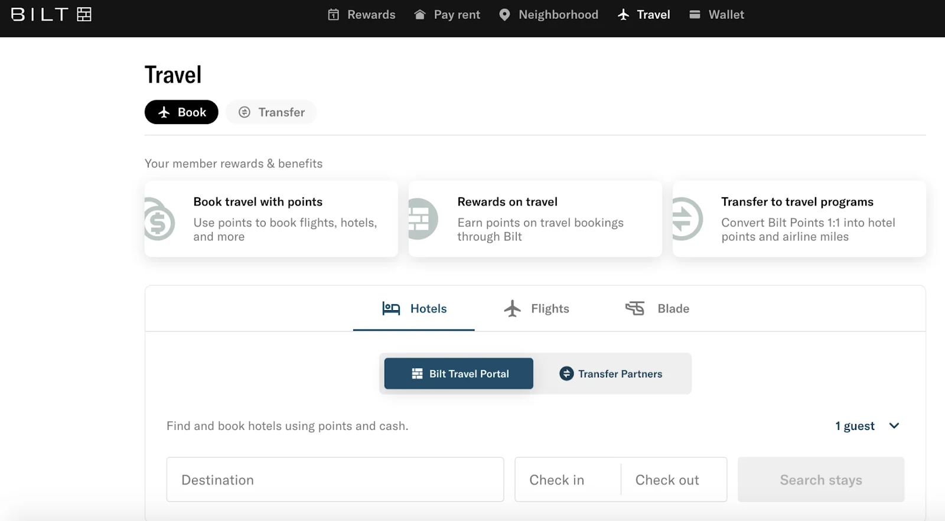Image resolution: width=945 pixels, height=521 pixels.
Task: Select Travel in top navigation
Action: (x=644, y=15)
